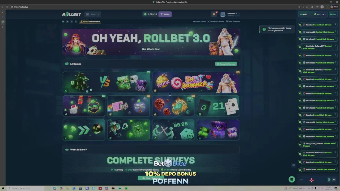Click the browser reload button
The image size is (340, 191).
(7, 7)
